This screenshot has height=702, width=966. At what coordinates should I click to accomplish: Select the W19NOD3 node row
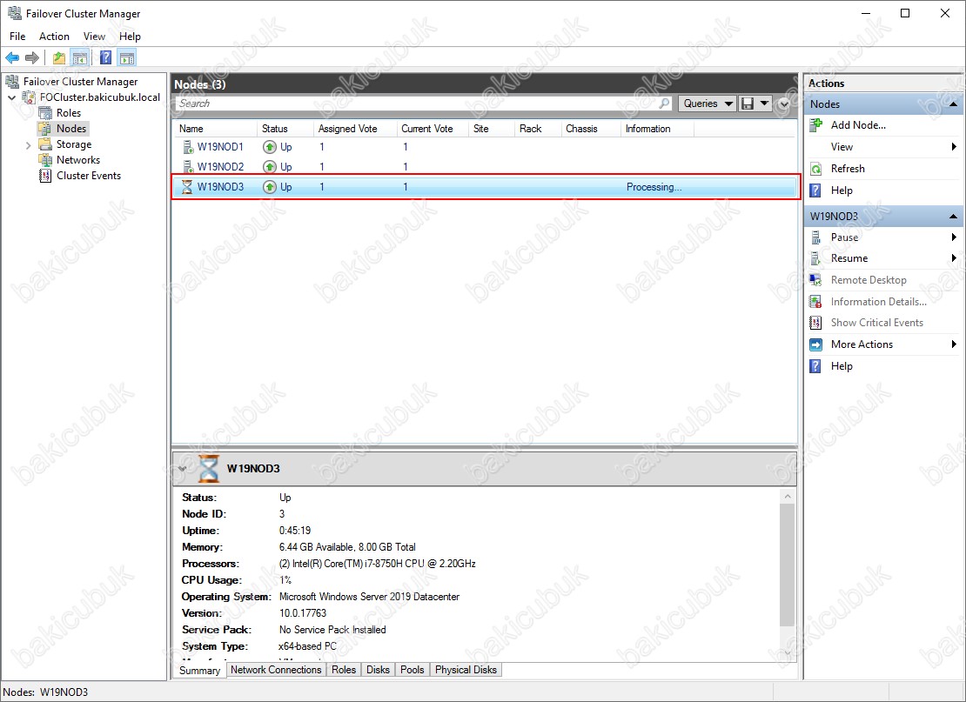(484, 186)
